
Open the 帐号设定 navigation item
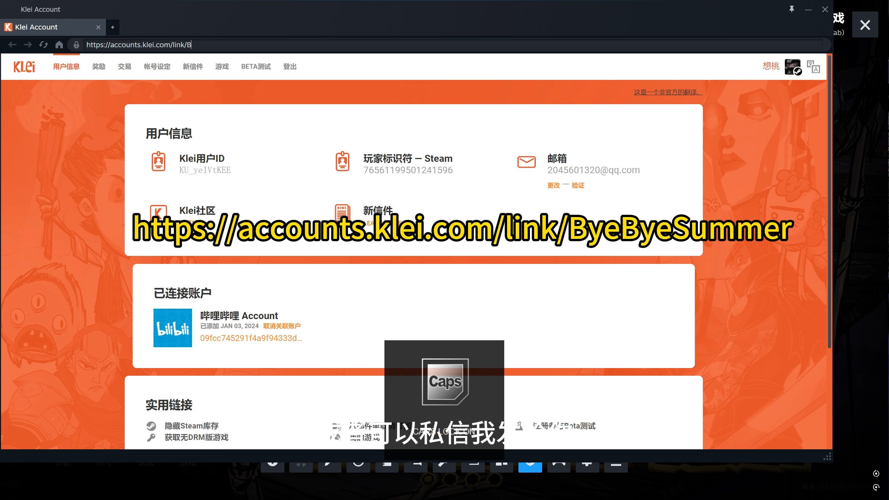point(157,66)
